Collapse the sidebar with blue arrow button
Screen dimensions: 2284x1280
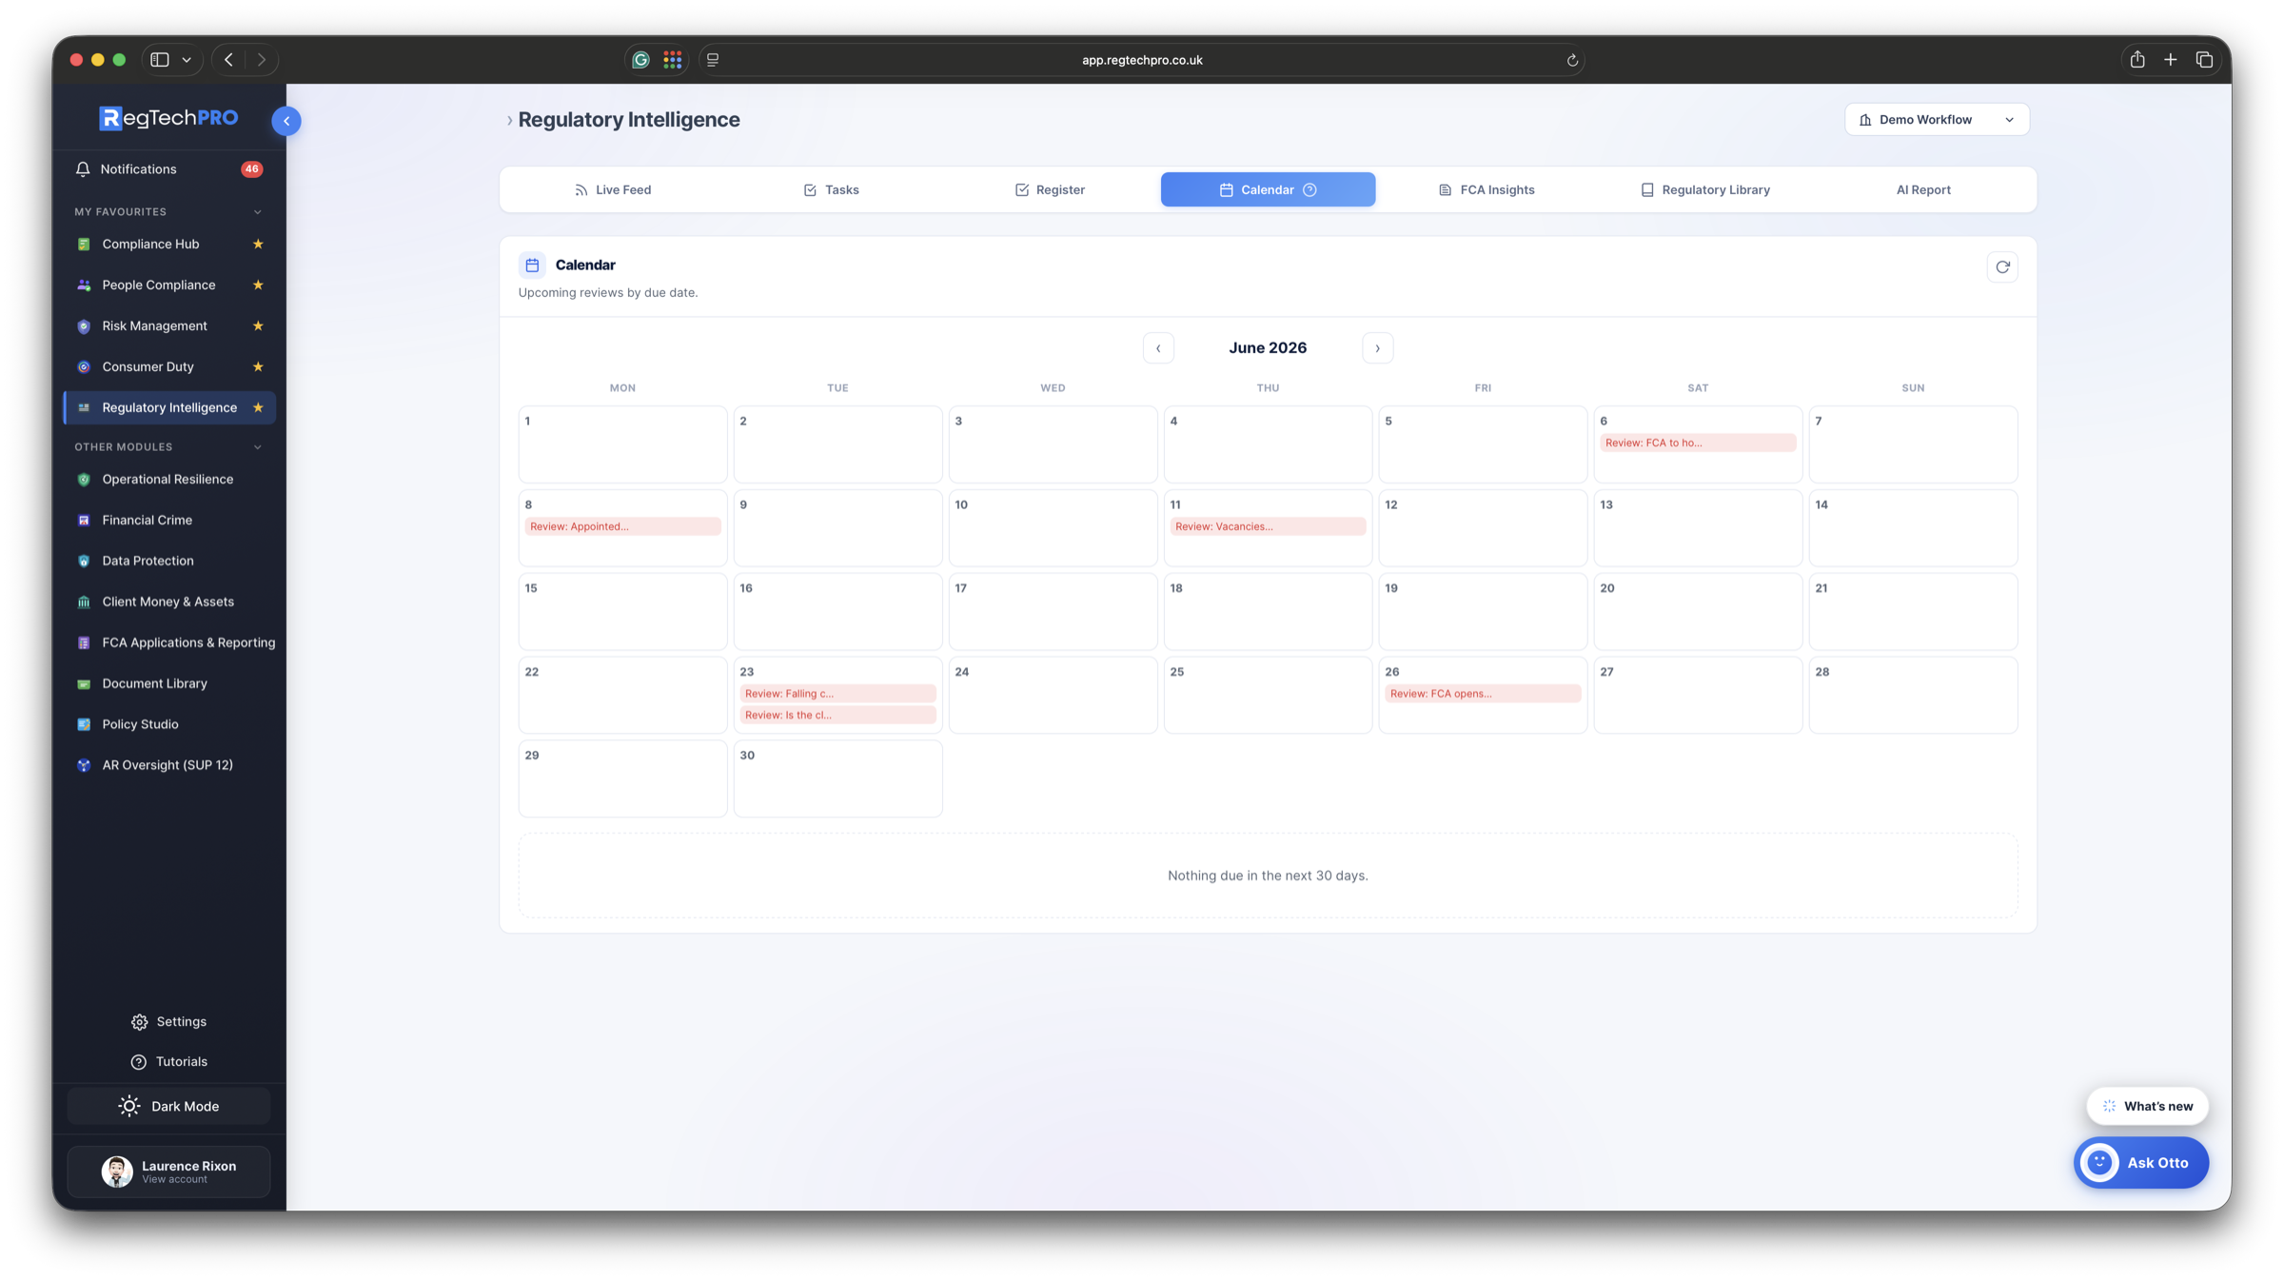click(x=286, y=121)
